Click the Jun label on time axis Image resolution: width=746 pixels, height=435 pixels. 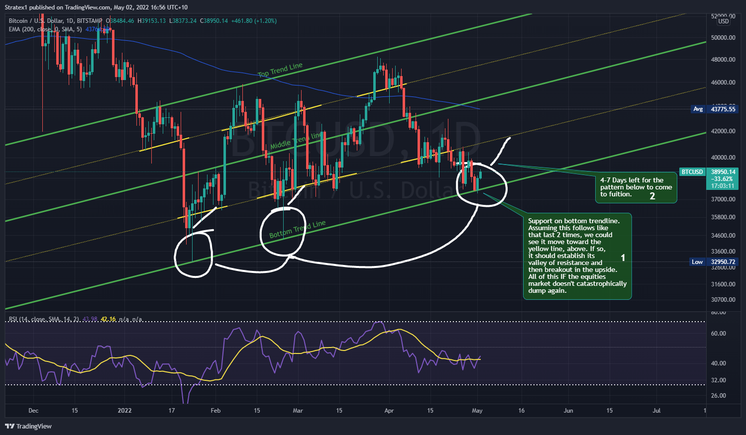568,411
